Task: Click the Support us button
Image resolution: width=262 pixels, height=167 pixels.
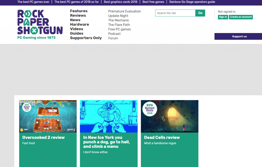Action: tap(238, 36)
